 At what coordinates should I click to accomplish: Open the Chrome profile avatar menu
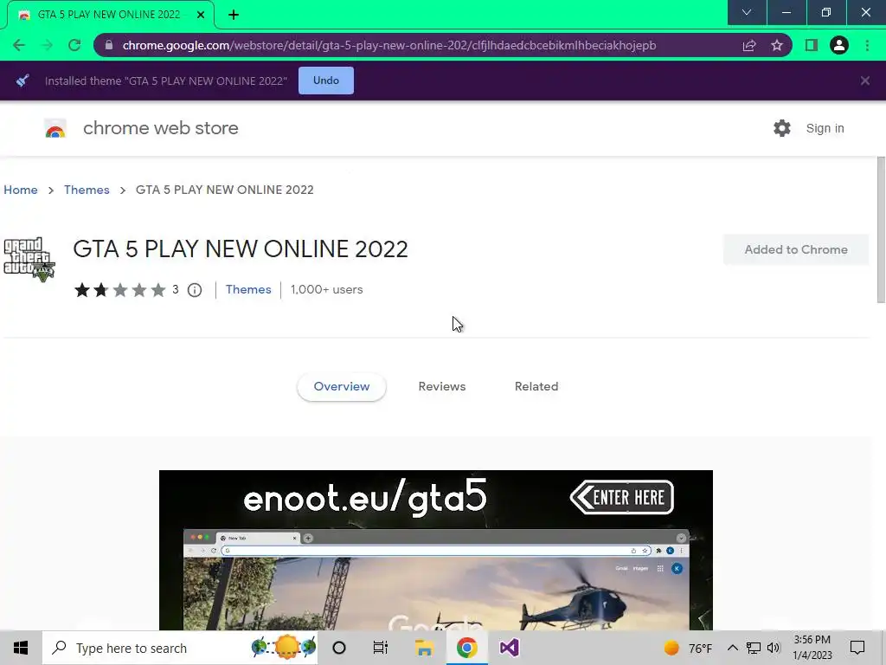[839, 45]
